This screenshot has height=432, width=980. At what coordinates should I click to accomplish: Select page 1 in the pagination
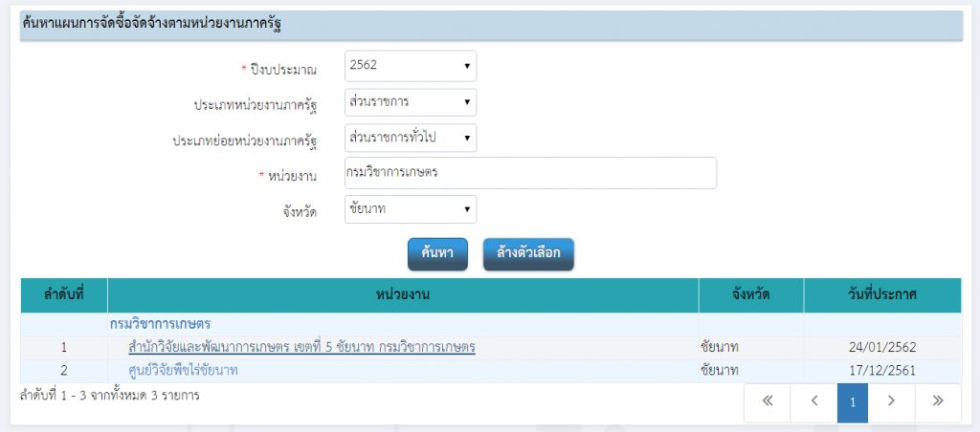point(852,402)
